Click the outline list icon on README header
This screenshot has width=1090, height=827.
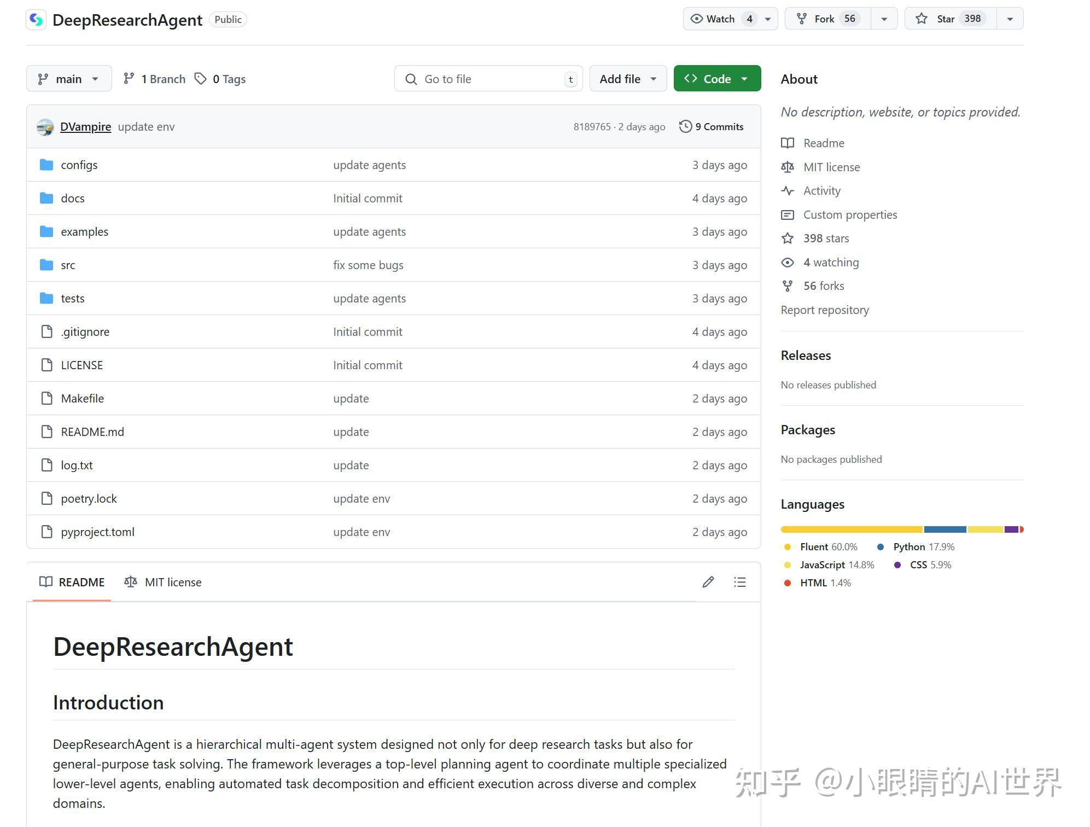(x=739, y=582)
